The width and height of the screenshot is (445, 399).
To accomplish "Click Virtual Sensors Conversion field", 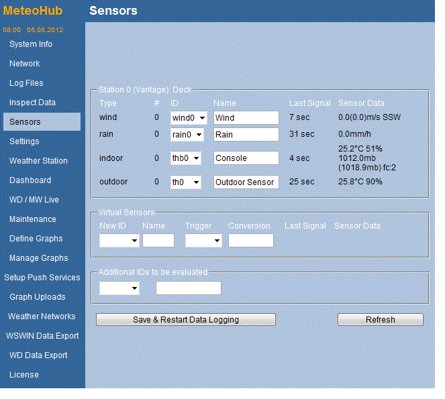I will coord(251,241).
